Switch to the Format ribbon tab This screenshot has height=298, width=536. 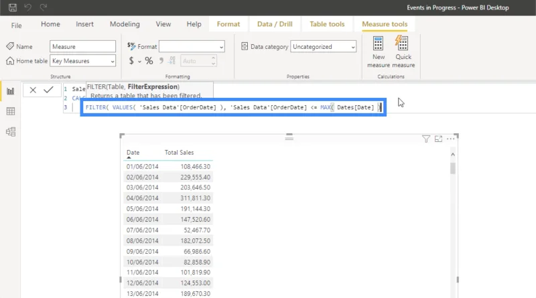coord(228,24)
